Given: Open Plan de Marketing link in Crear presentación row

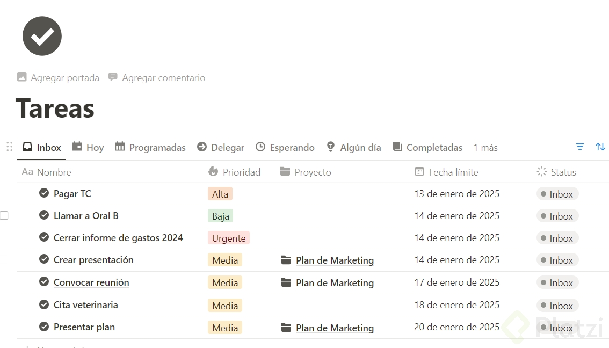Looking at the screenshot, I should click(334, 260).
